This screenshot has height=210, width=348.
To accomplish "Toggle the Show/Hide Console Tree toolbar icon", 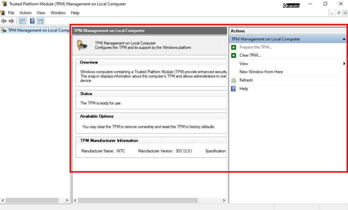I will [x=22, y=21].
